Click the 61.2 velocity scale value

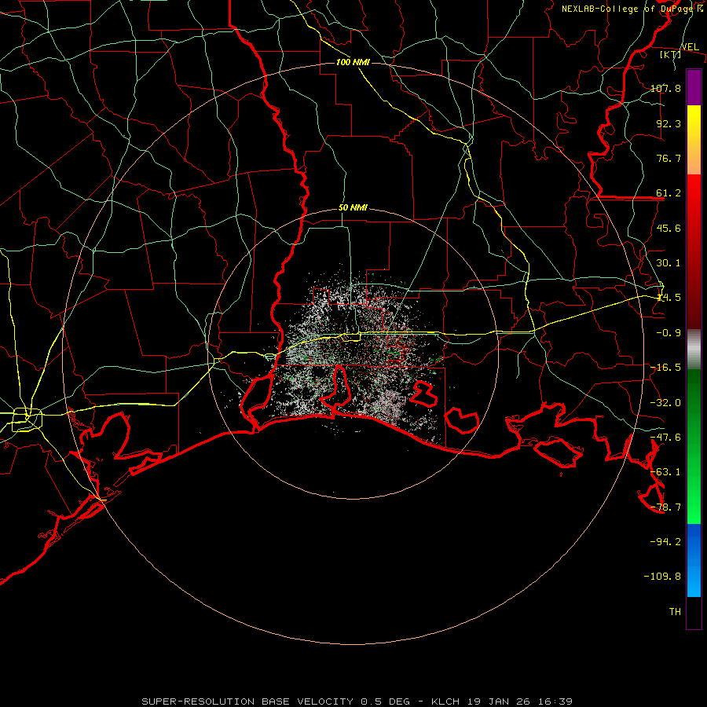click(669, 193)
